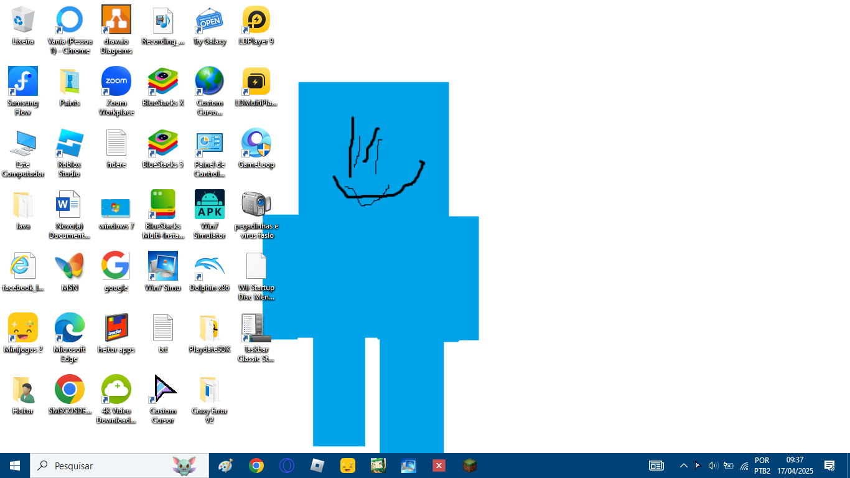This screenshot has width=850, height=478.
Task: Open the 09:37 clock and calendar
Action: pos(795,466)
